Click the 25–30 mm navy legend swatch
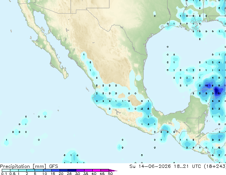Viewport: 226px width, 175px height. click(x=72, y=170)
